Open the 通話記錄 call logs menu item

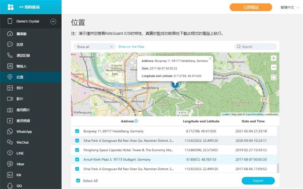coord(23,56)
